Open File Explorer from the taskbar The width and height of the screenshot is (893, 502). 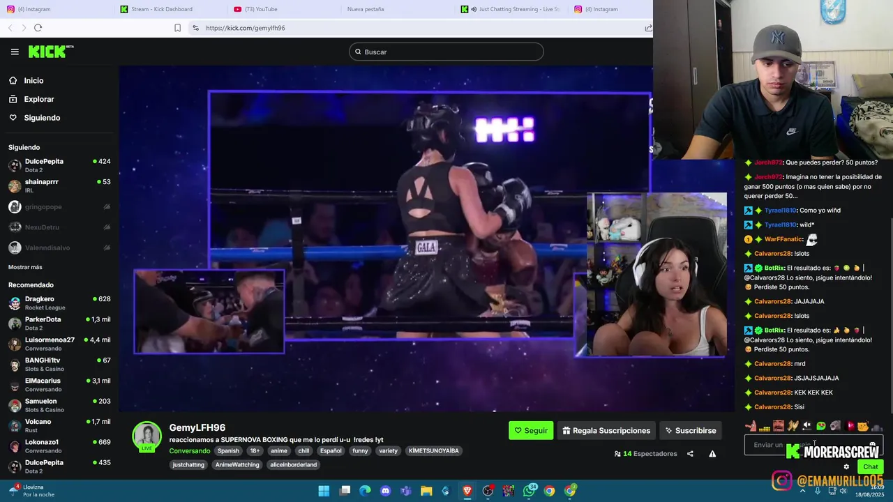coord(426,491)
